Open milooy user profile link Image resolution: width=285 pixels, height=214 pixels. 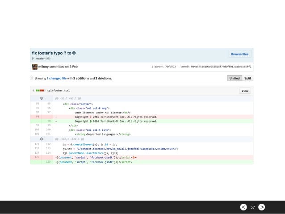[43, 67]
